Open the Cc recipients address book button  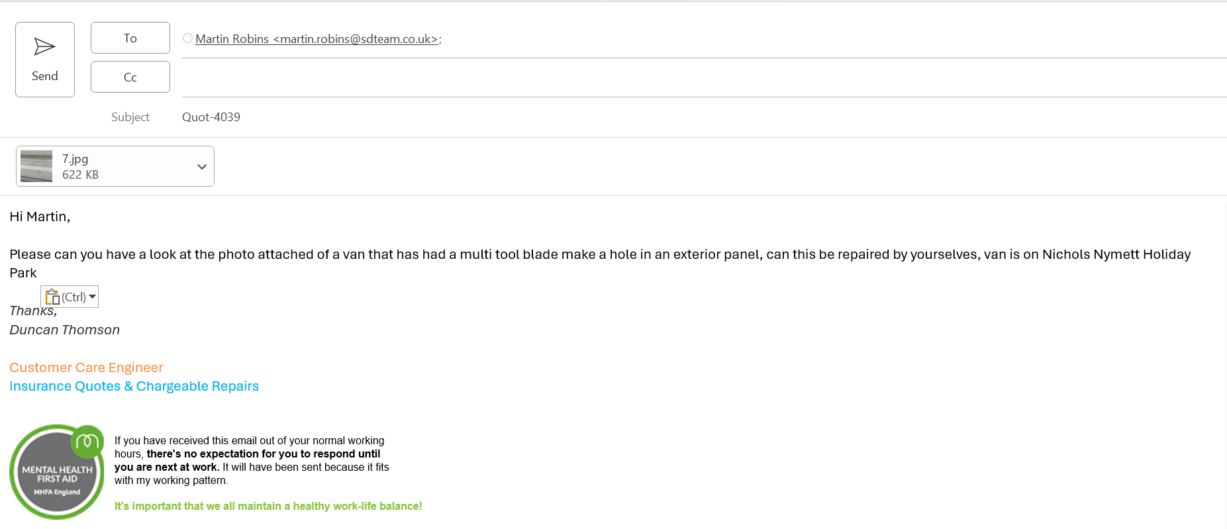click(x=130, y=77)
